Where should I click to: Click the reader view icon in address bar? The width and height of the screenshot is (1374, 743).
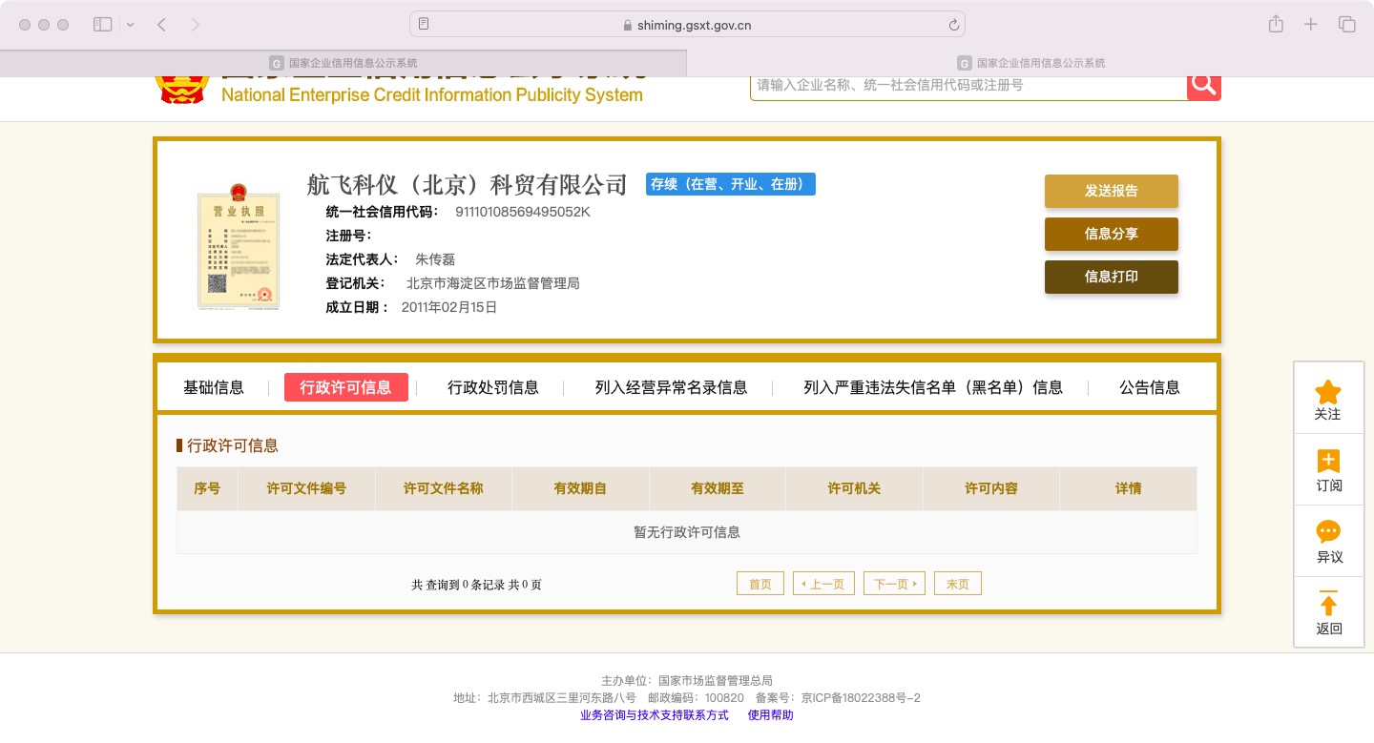[424, 25]
